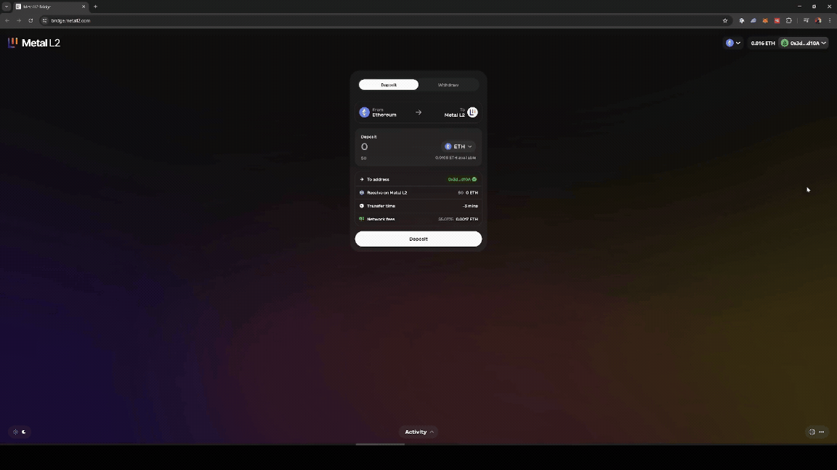Click the Network fees gas icon
This screenshot has width=837, height=470.
362,219
